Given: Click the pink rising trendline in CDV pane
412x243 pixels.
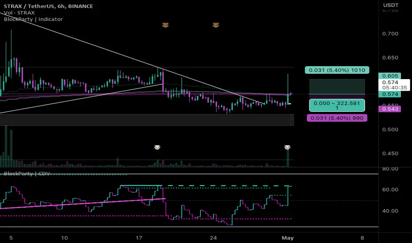Looking at the screenshot, I should (83, 204).
